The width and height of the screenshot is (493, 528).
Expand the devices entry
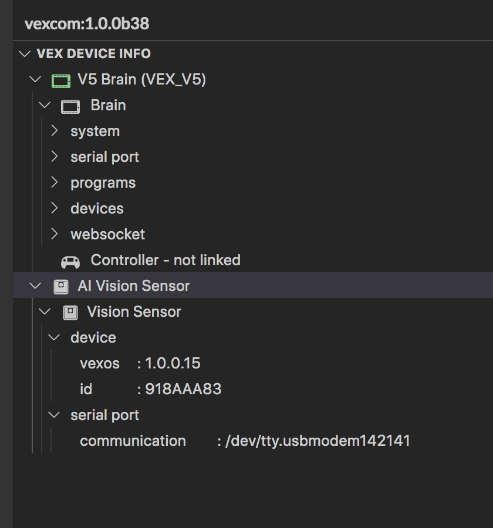click(x=54, y=208)
